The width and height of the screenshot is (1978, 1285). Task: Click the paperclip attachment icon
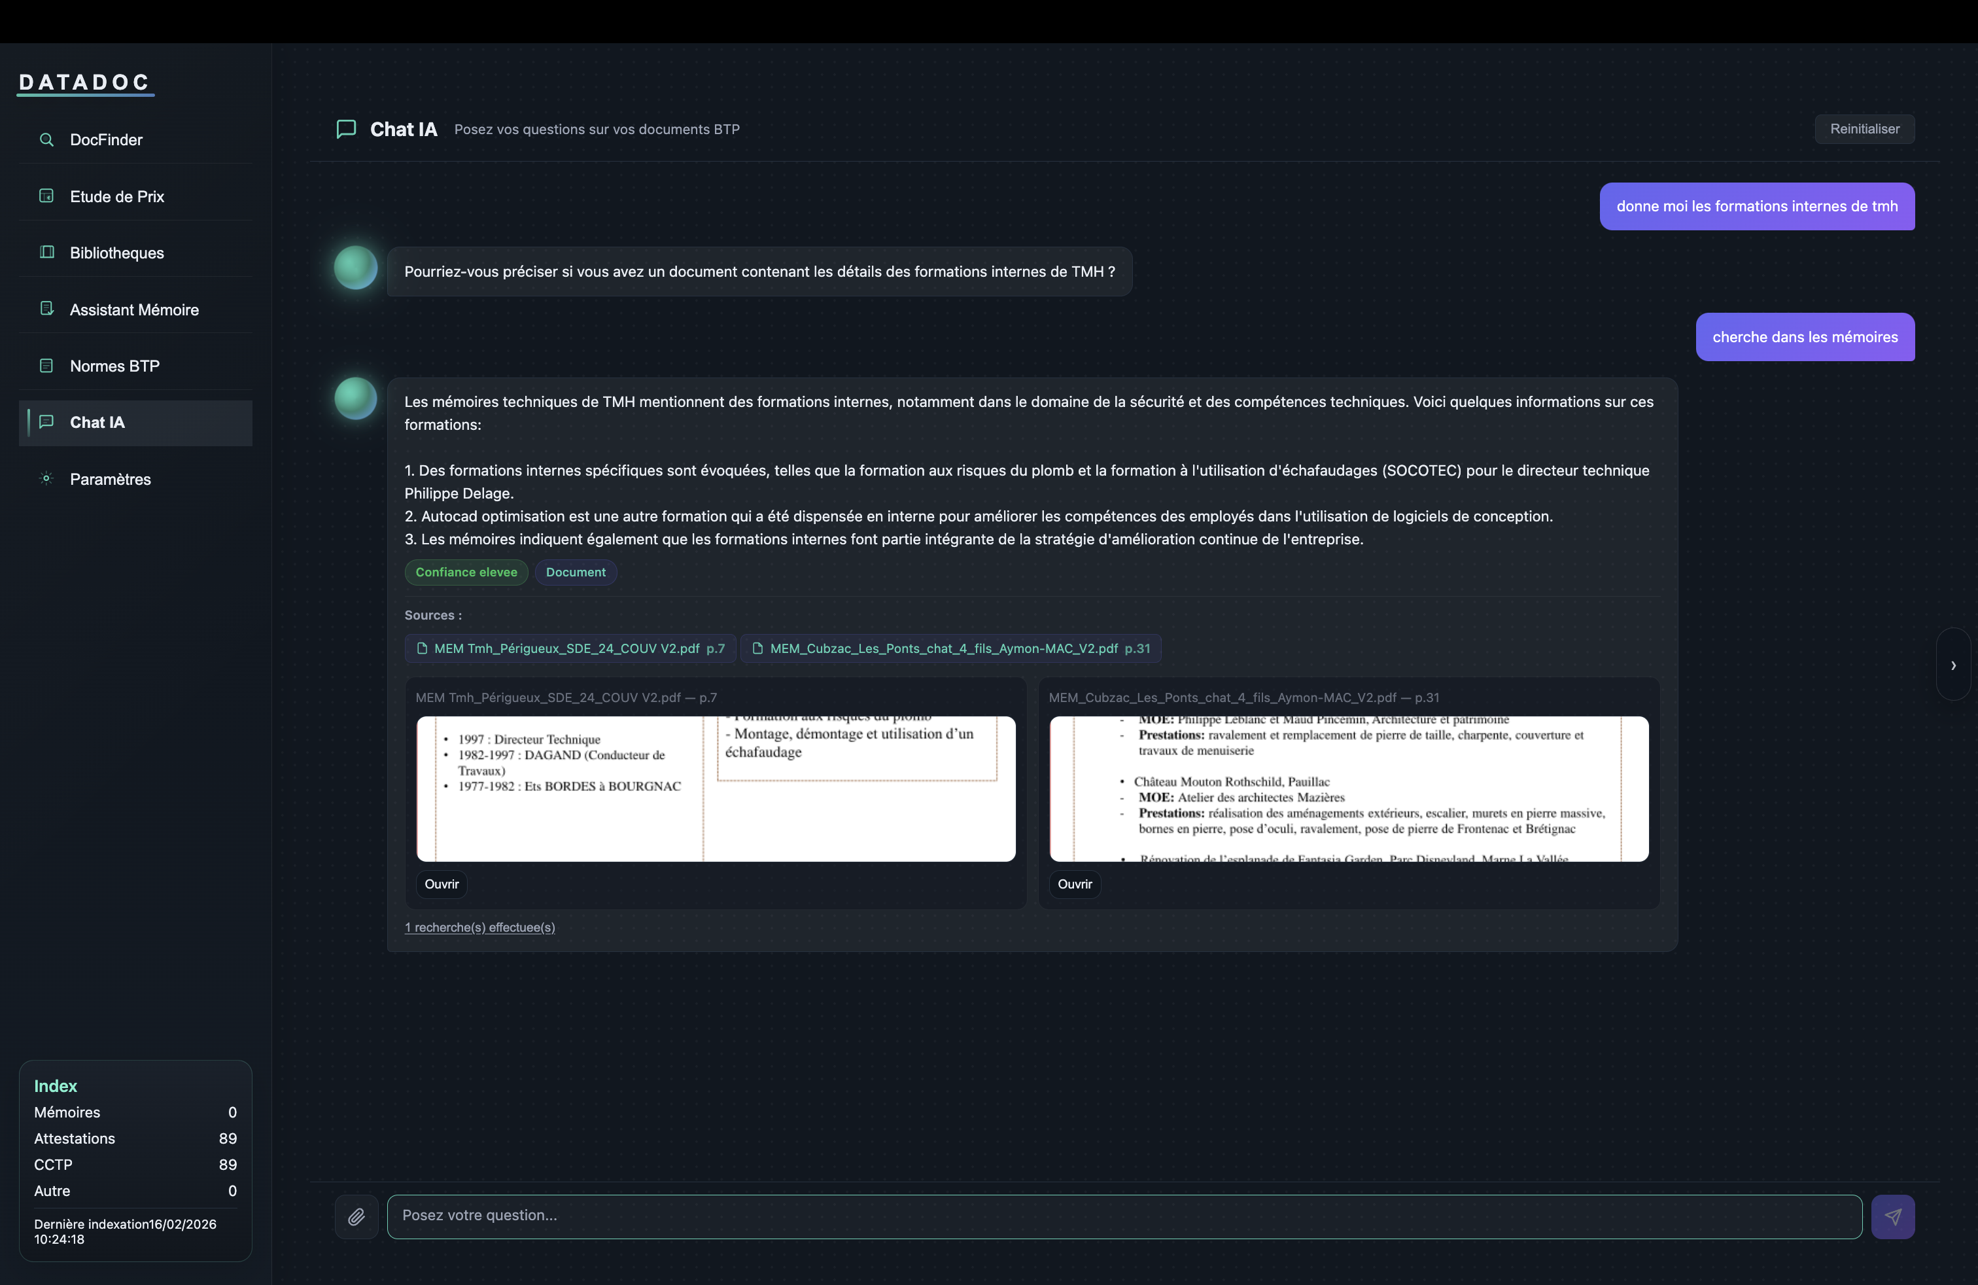pyautogui.click(x=356, y=1216)
